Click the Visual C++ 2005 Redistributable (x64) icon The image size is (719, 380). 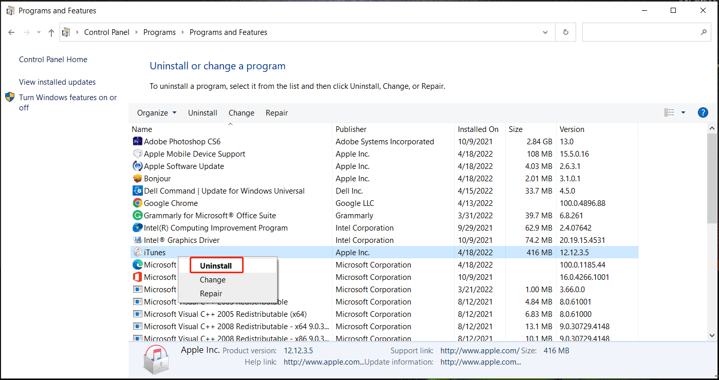click(137, 314)
